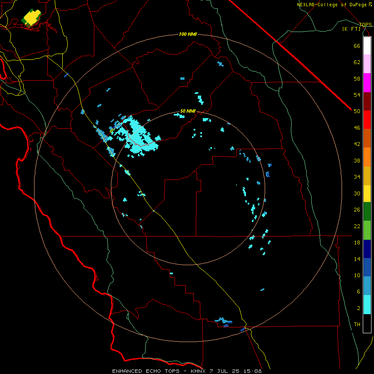The height and width of the screenshot is (374, 374).
Task: Click the 6 legend value
Action: [359, 292]
